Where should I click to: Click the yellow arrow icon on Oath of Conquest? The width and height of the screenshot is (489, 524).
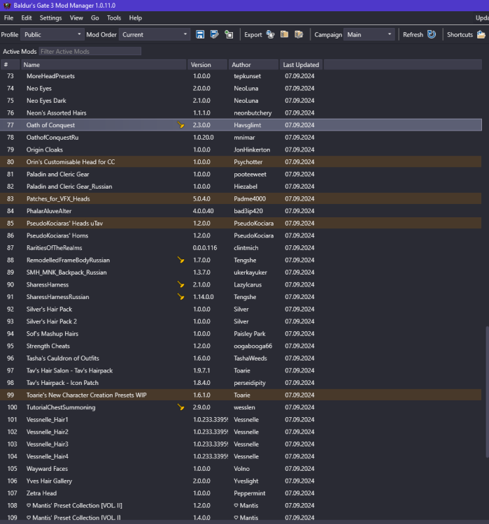point(181,125)
